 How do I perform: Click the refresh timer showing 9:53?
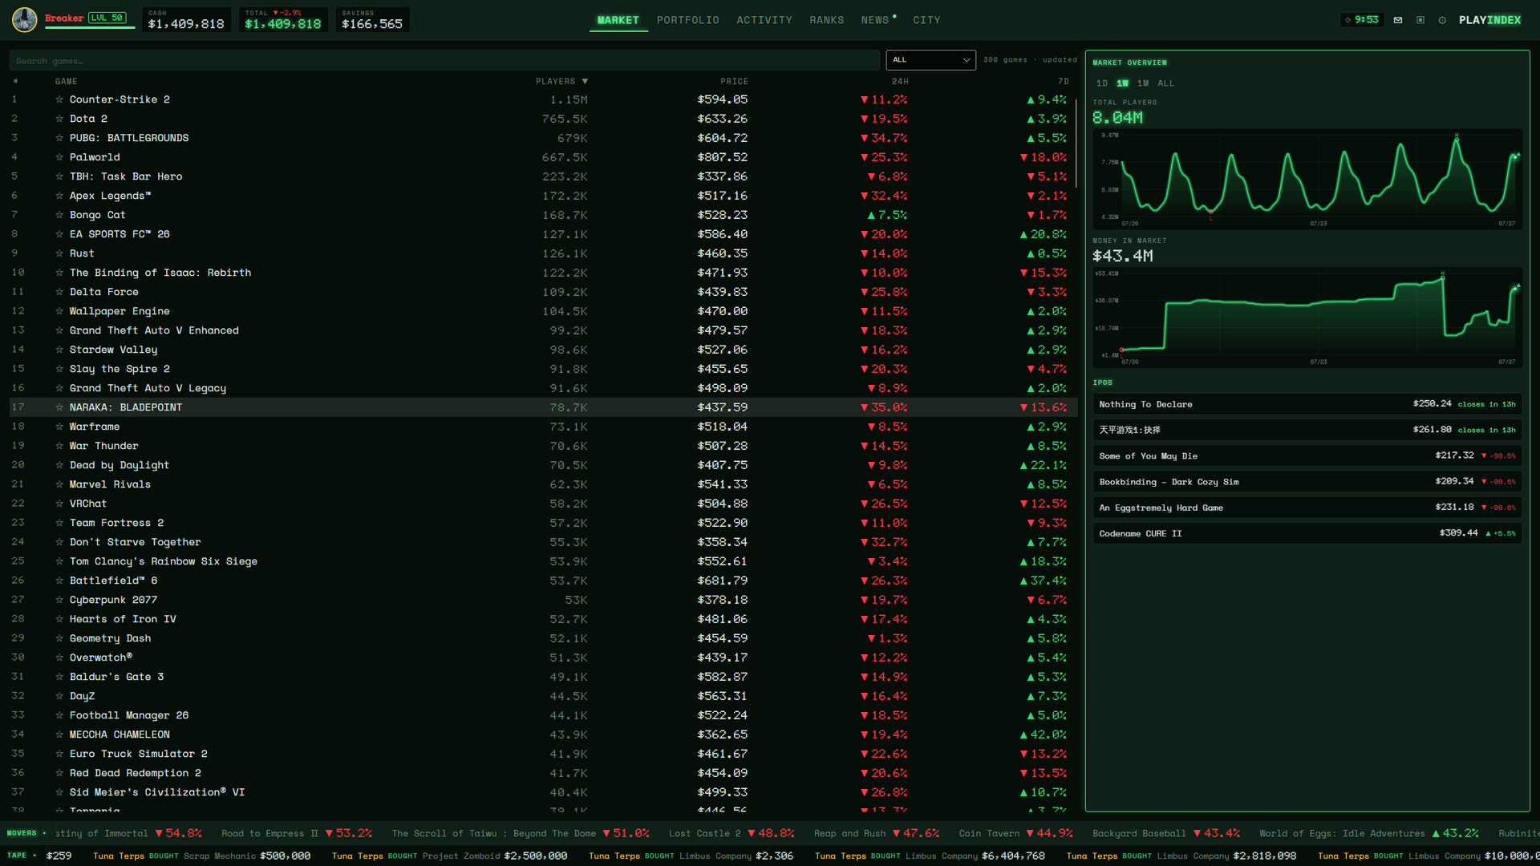click(1362, 20)
